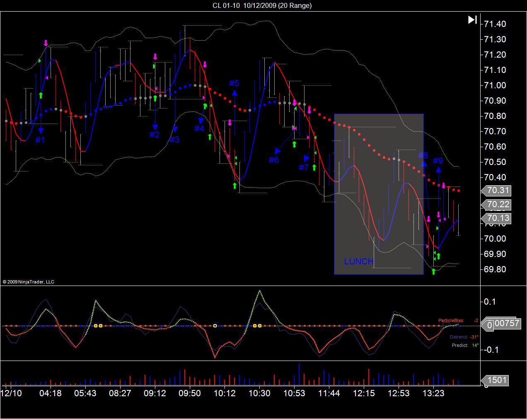527x419 pixels.
Task: Click the #3 annotation label
Action: (174, 140)
